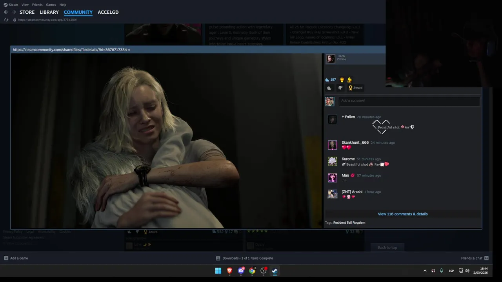Open the clock showing 18:44
Viewport: 502px width, 282px height.
pyautogui.click(x=481, y=271)
